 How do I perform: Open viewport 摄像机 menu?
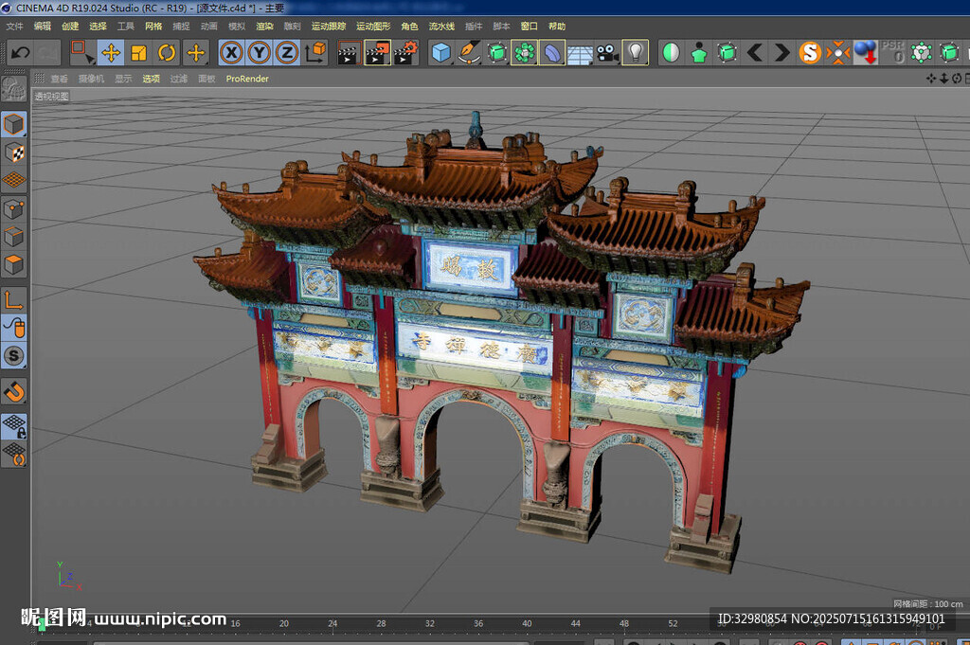tap(91, 79)
